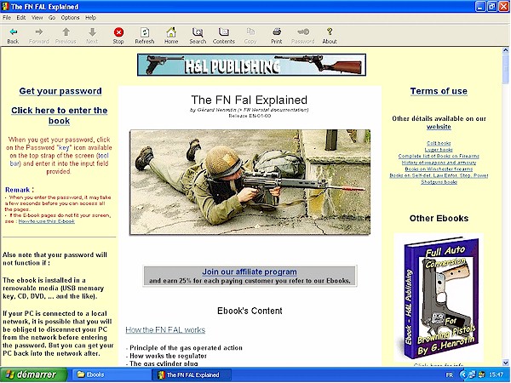Screen dimensions: 511x383
Task: Click 'Principle of the gas operated action' text
Action: 186,348
